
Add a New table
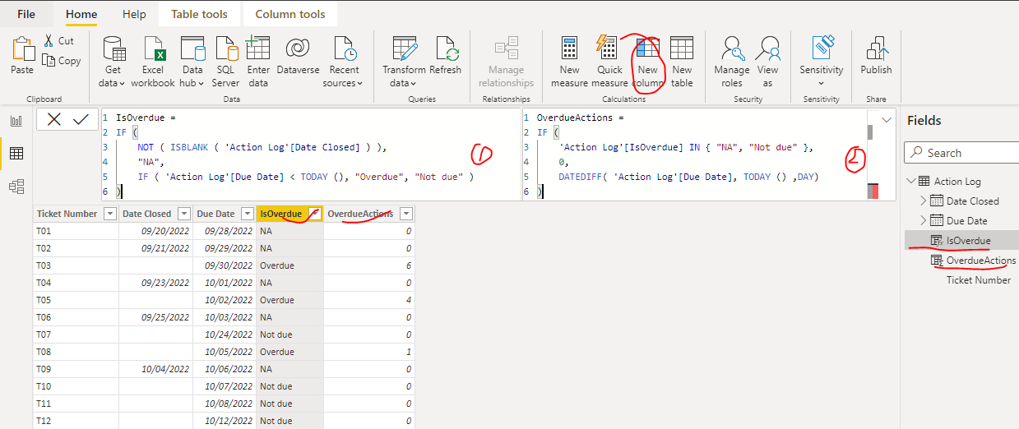(682, 62)
